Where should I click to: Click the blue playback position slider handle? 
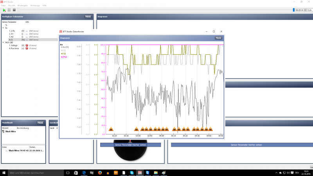coord(294,10)
